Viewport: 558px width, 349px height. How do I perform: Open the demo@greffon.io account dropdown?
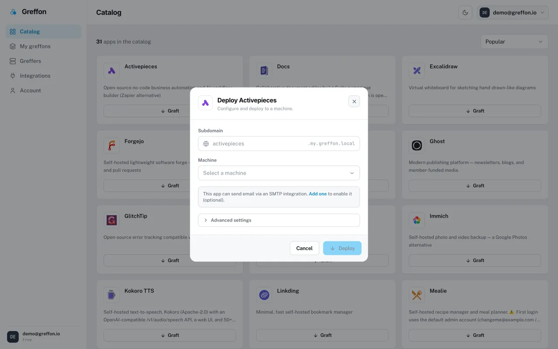click(x=513, y=13)
